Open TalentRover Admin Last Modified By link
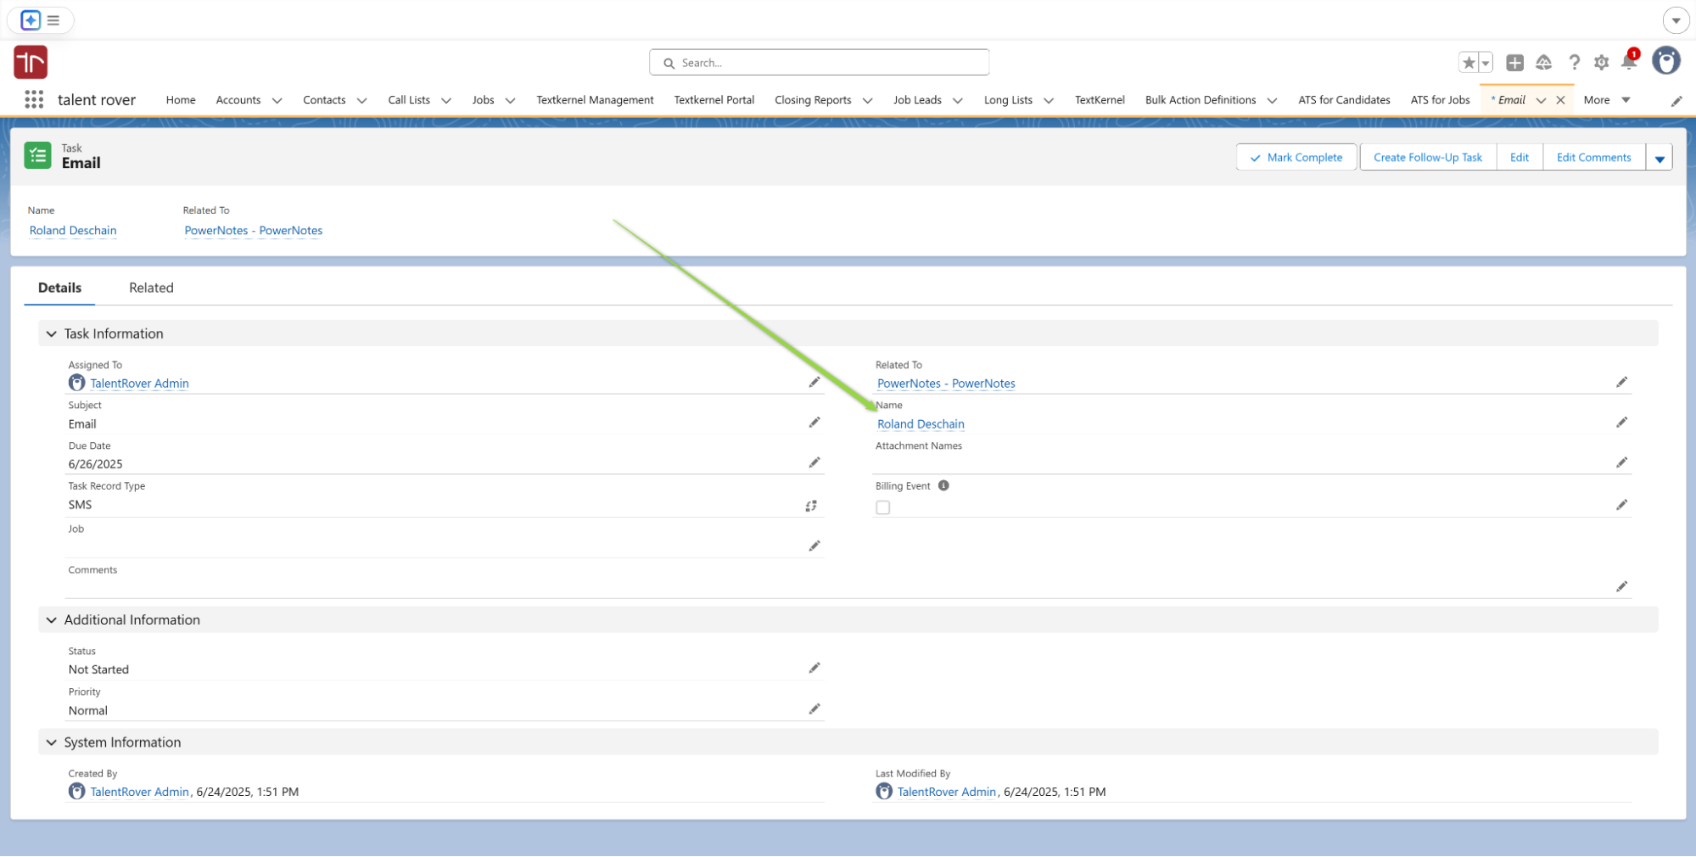The height and width of the screenshot is (857, 1696). [x=947, y=792]
